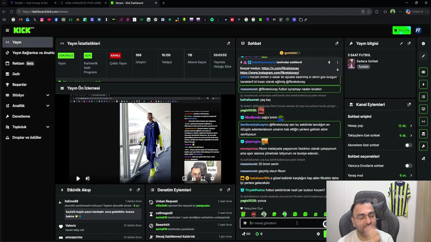The width and height of the screenshot is (431, 242).
Task: Open Başarılar in the sidebar
Action: coord(28,85)
